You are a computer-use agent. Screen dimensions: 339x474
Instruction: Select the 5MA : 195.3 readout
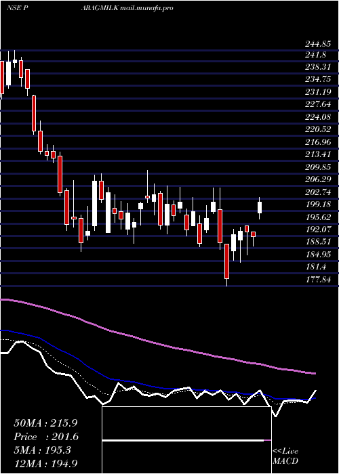(42, 450)
